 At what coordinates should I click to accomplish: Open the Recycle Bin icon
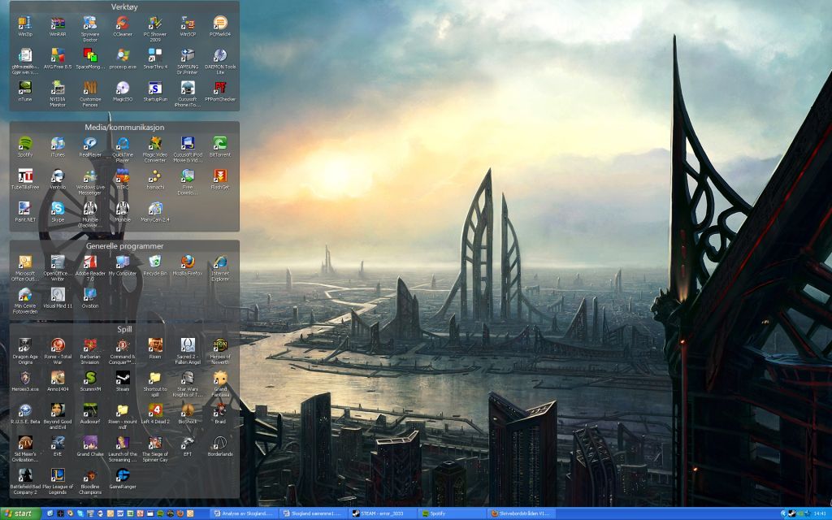[x=155, y=266]
